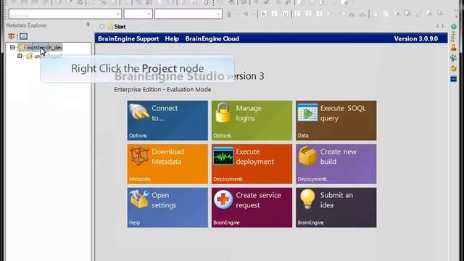The width and height of the screenshot is (464, 261).
Task: Click the vertical Help label in right sidebar
Action: tap(453, 37)
